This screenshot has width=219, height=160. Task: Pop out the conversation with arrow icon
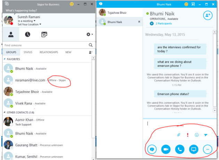(x=193, y=4)
